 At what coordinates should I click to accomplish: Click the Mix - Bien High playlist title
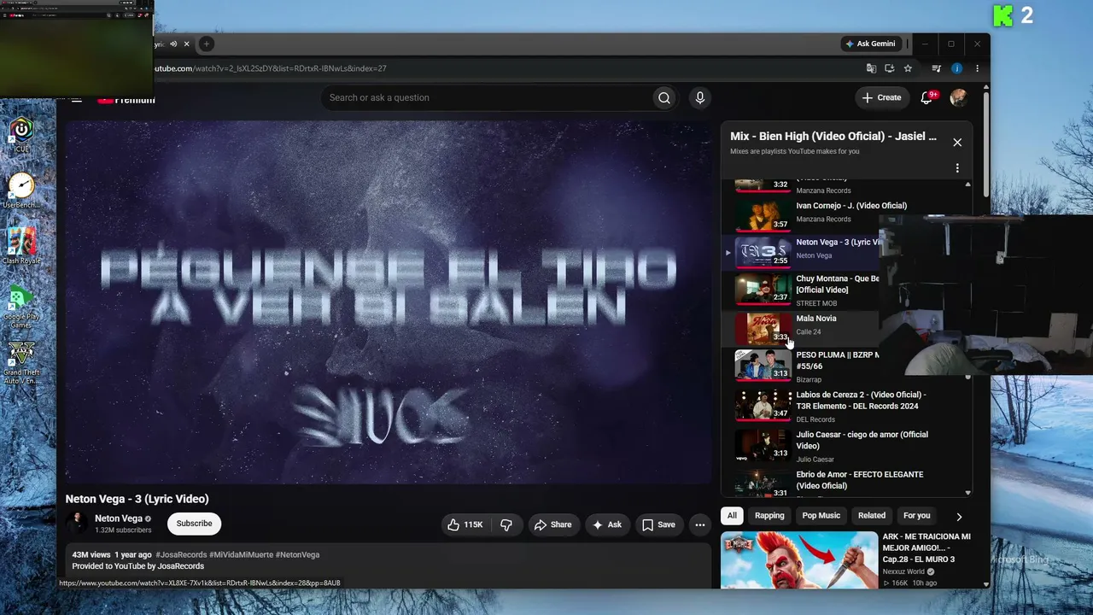833,136
